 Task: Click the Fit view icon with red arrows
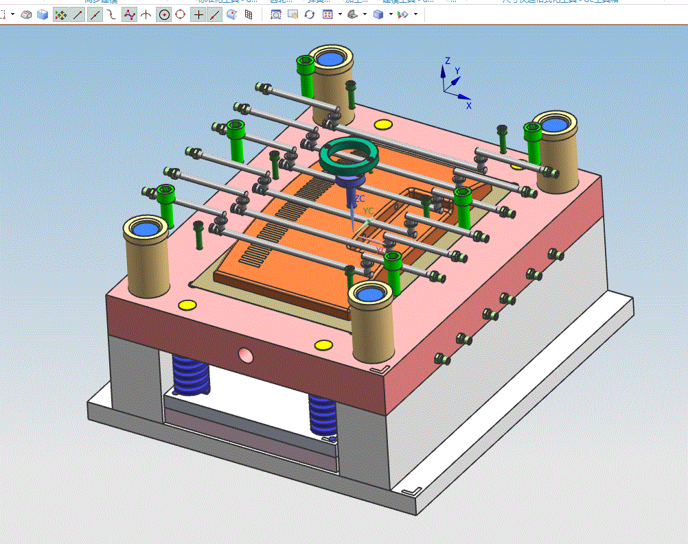point(328,15)
